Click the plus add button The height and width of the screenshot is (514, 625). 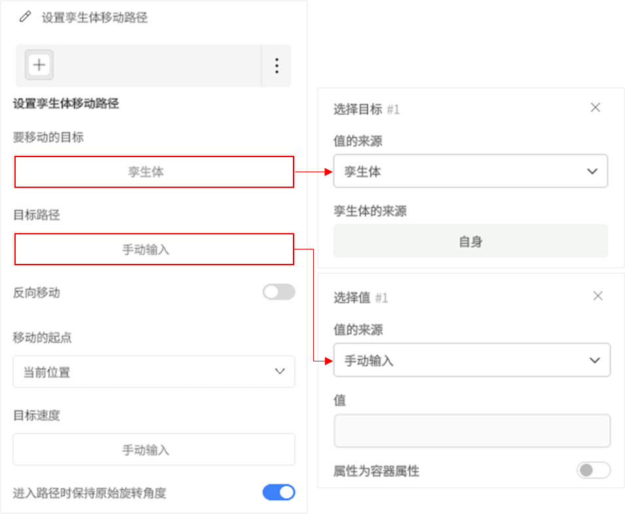click(x=39, y=65)
